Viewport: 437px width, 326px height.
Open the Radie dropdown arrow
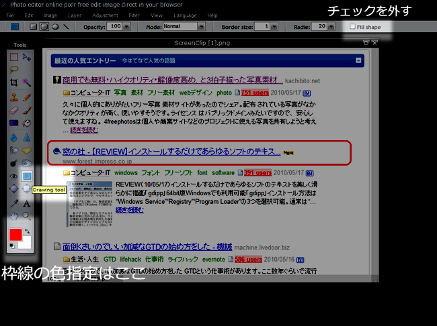pyautogui.click(x=331, y=27)
